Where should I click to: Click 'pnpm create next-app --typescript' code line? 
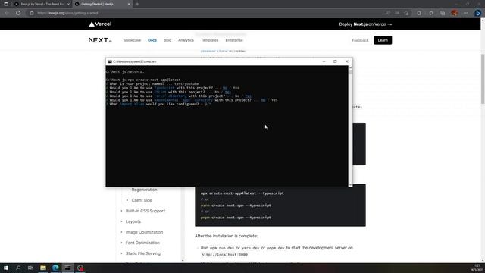tap(236, 218)
